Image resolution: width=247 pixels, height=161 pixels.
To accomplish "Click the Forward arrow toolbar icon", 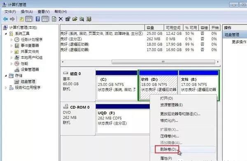I will (x=12, y=19).
